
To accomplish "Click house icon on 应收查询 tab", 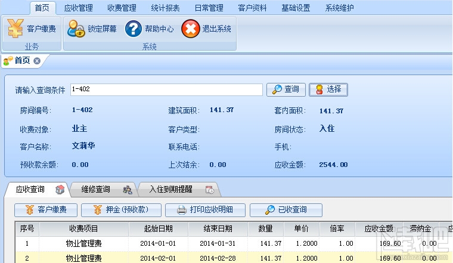I will tap(60, 190).
